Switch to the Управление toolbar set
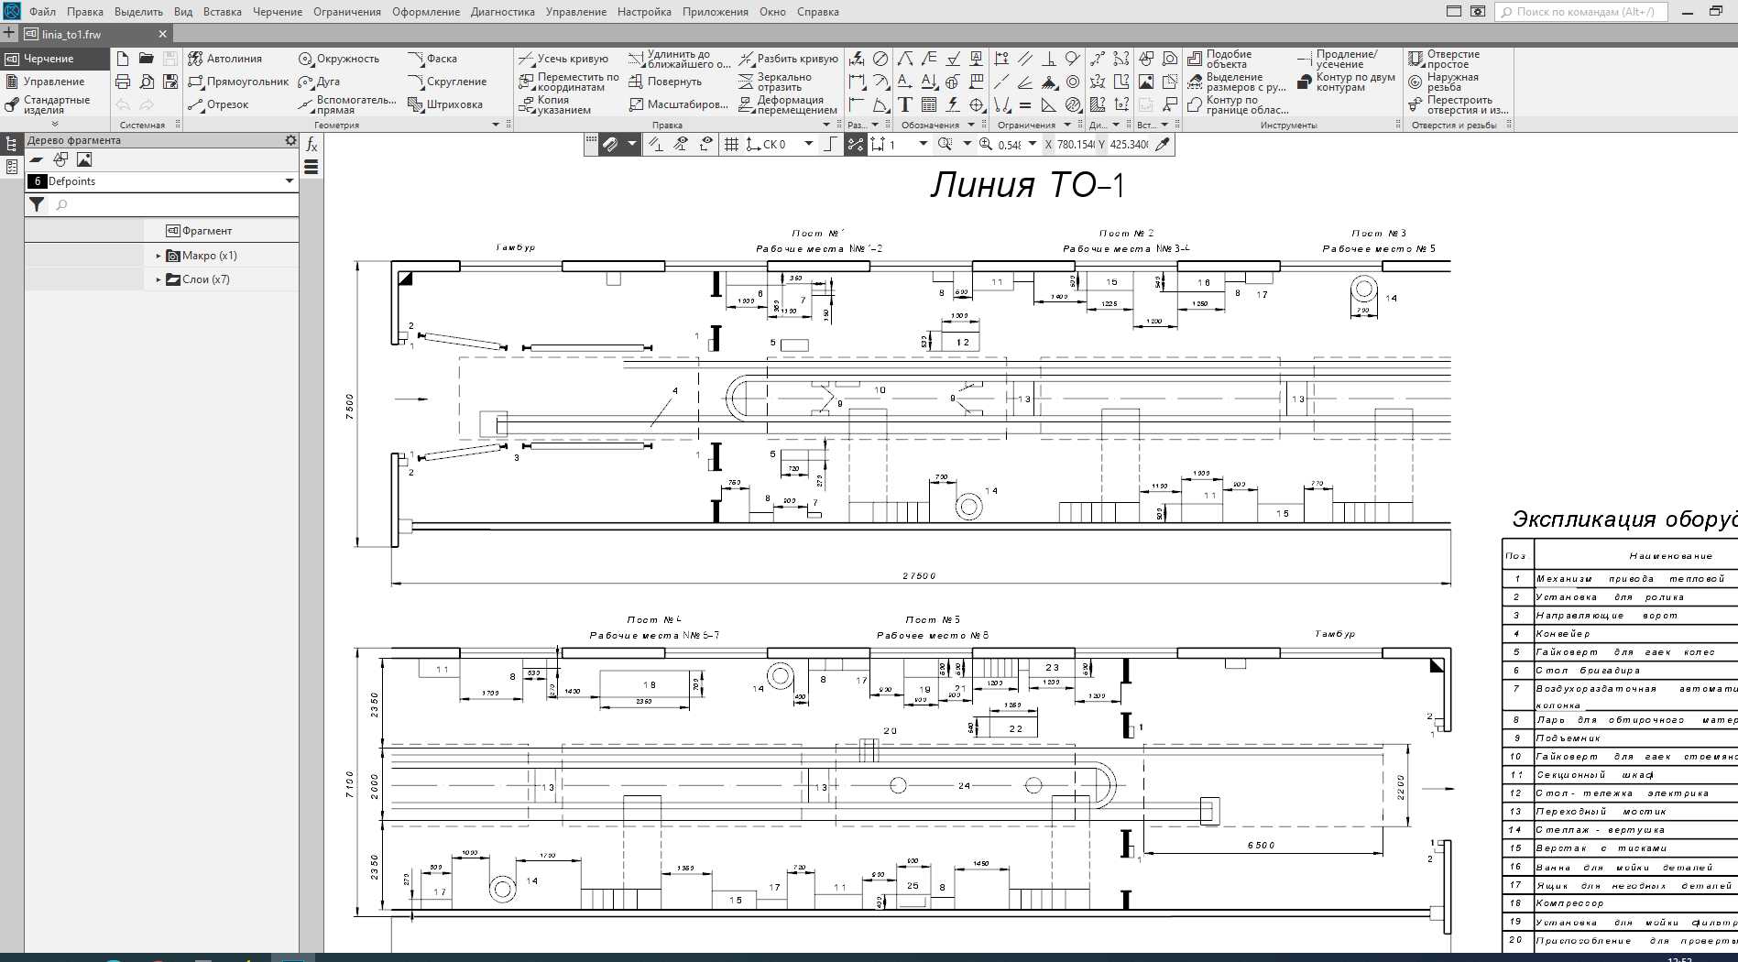 53,82
